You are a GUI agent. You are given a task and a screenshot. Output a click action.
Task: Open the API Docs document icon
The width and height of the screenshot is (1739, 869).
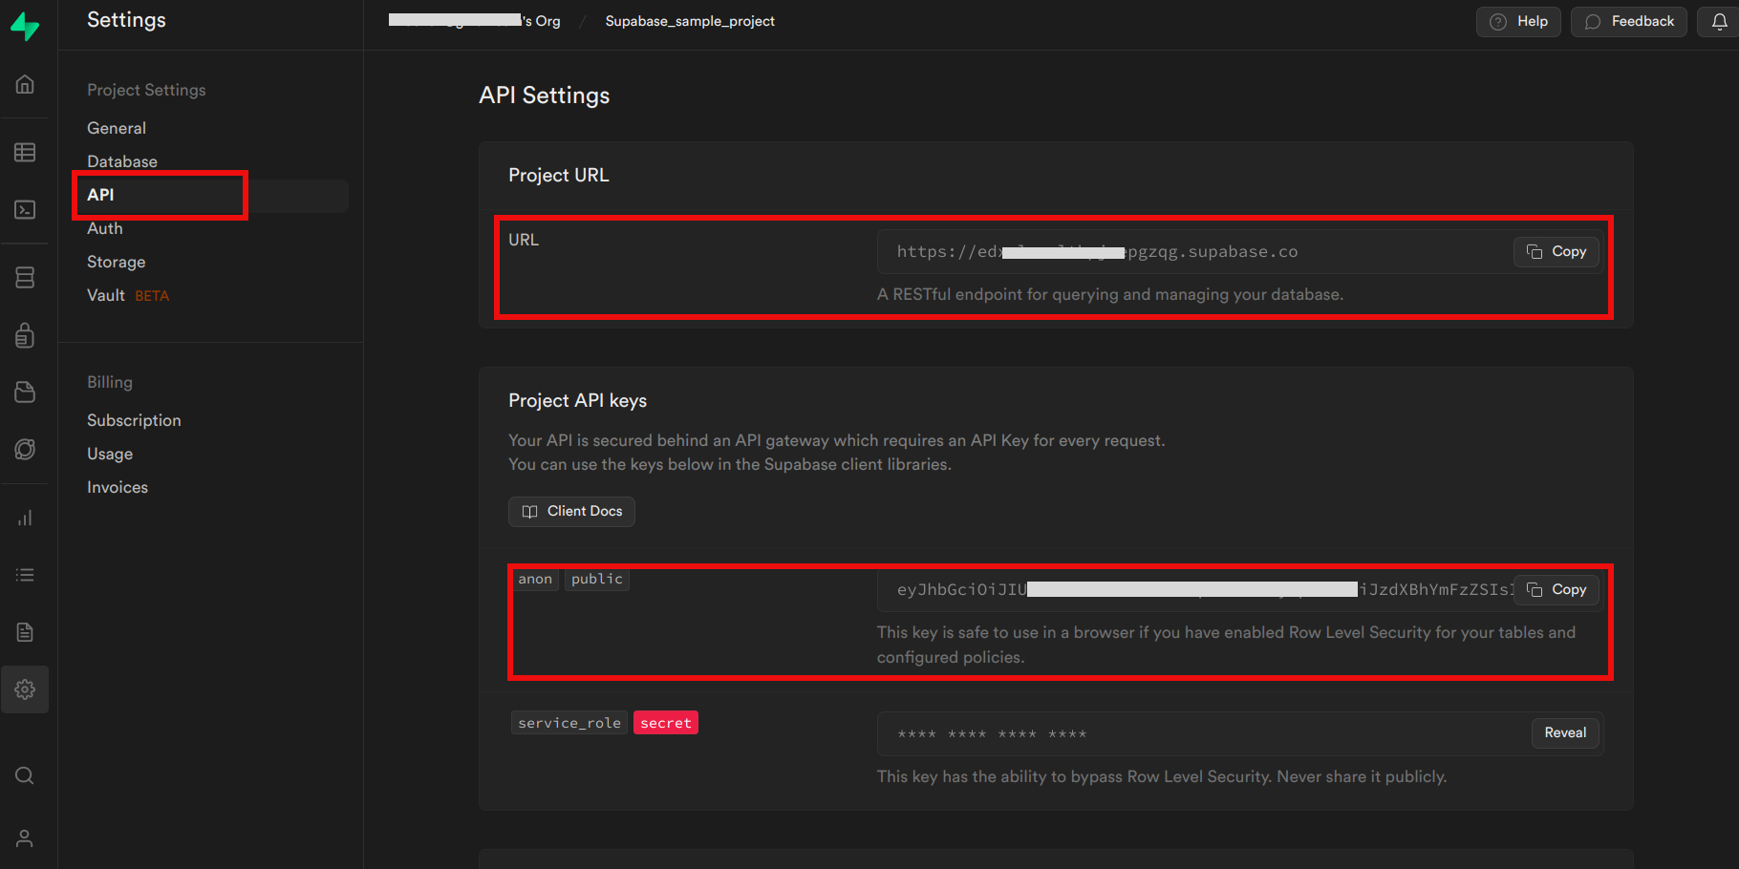pos(25,632)
